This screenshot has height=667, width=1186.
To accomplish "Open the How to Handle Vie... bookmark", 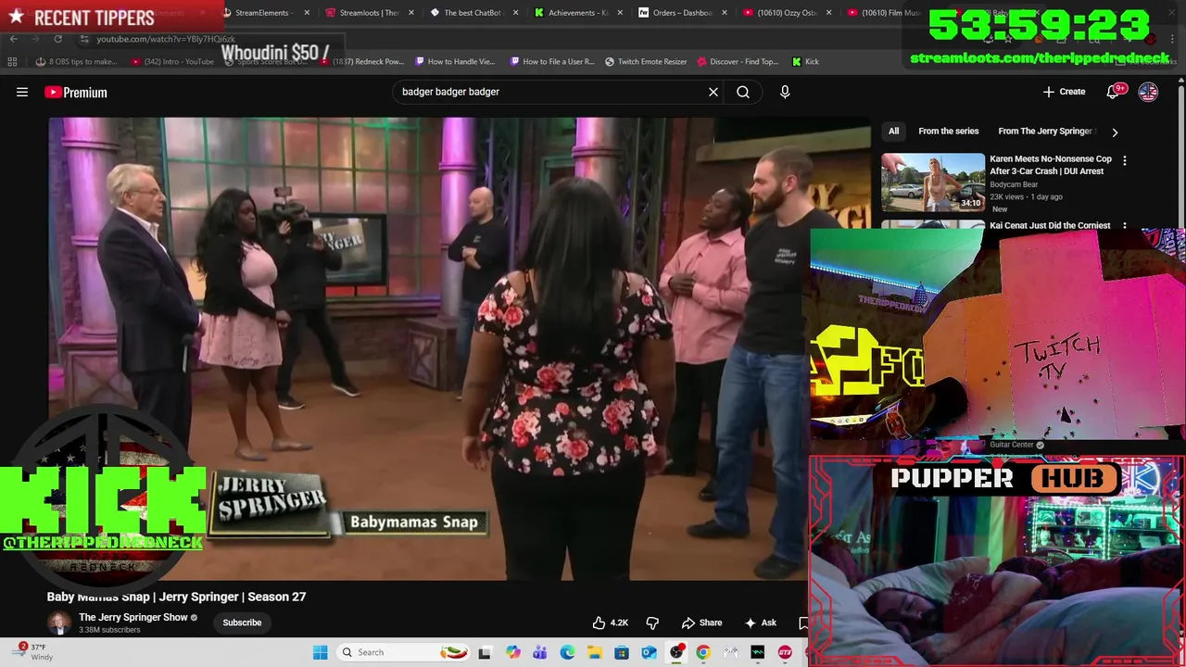I will pyautogui.click(x=455, y=61).
